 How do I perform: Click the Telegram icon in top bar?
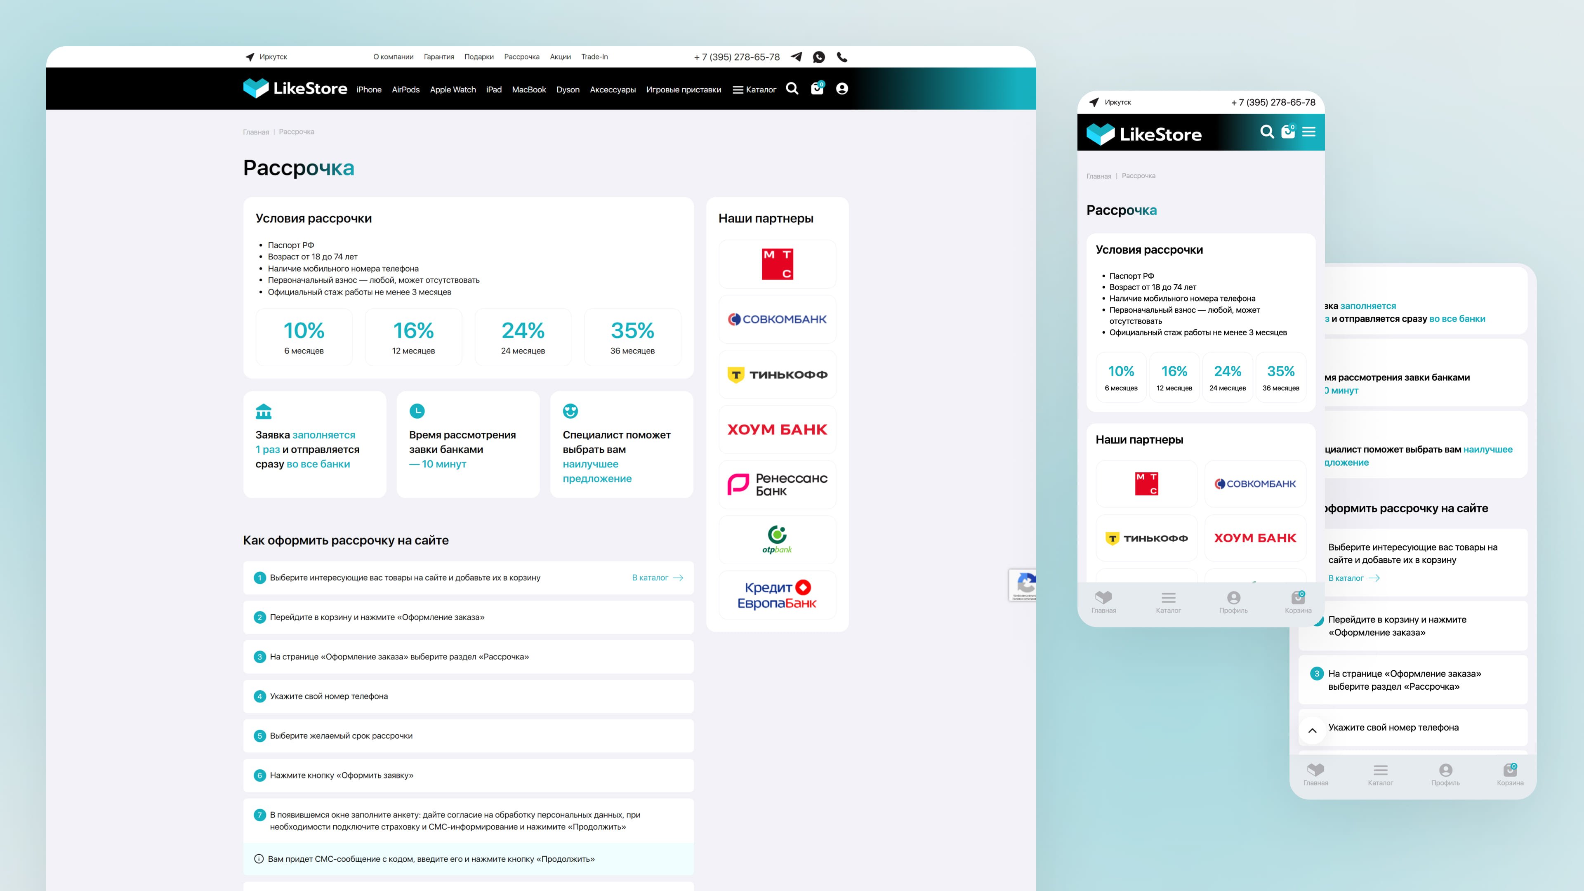click(x=796, y=57)
